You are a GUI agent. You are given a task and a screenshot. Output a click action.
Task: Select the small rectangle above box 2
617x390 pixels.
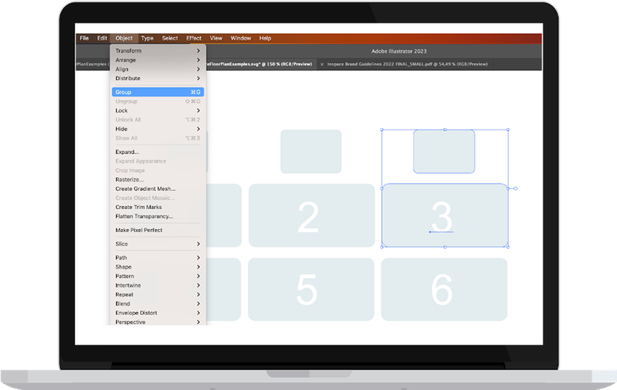coord(311,152)
